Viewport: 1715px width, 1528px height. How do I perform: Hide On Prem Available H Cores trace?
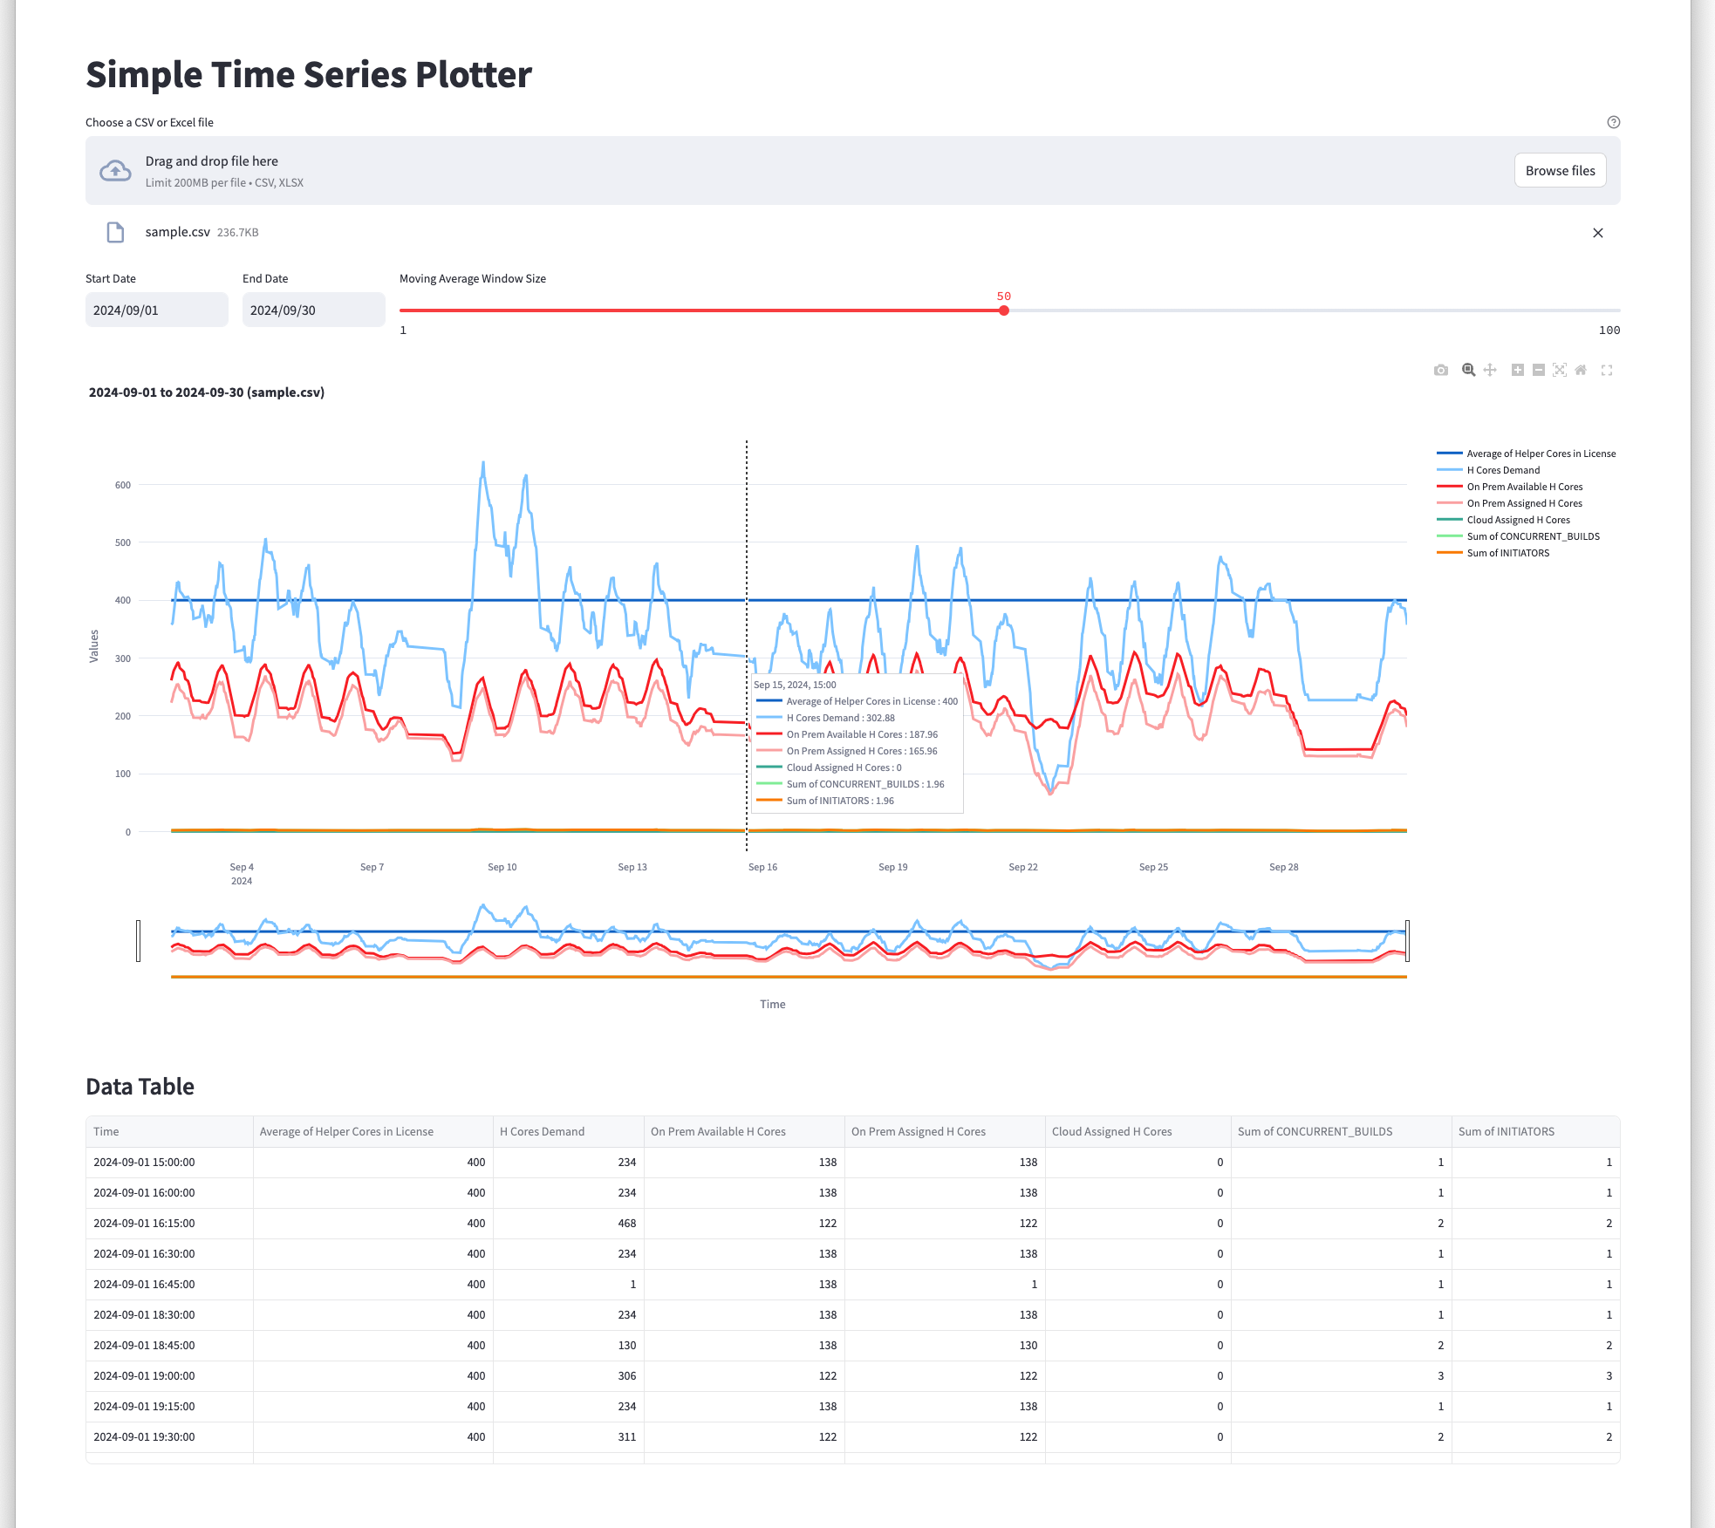click(x=1524, y=487)
